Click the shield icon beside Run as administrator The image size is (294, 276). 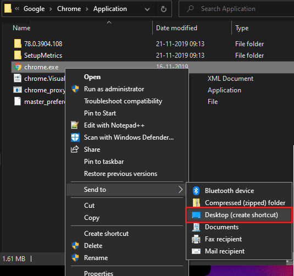point(75,89)
